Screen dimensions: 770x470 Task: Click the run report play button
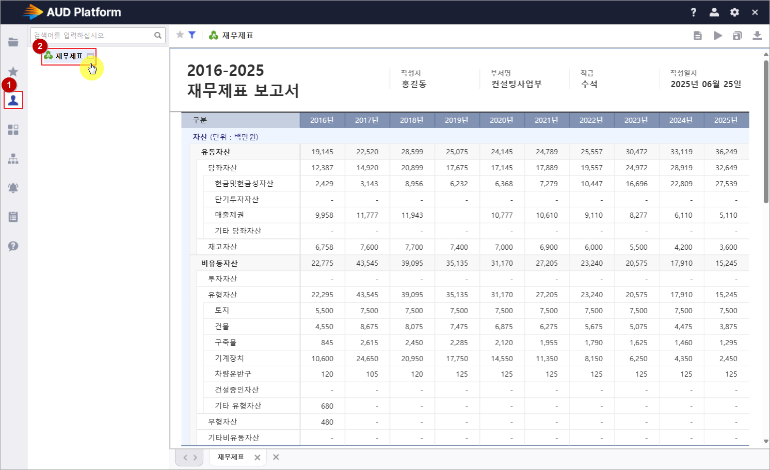(718, 36)
